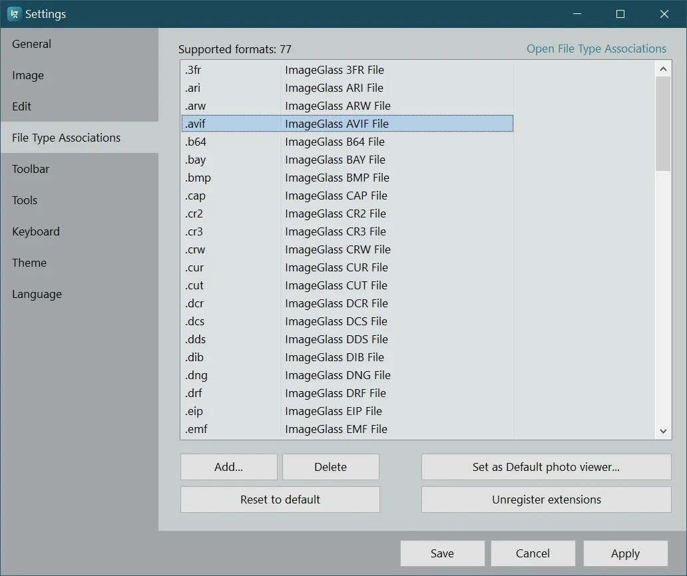687x576 pixels.
Task: Select the .cut extension row
Action: [x=347, y=285]
